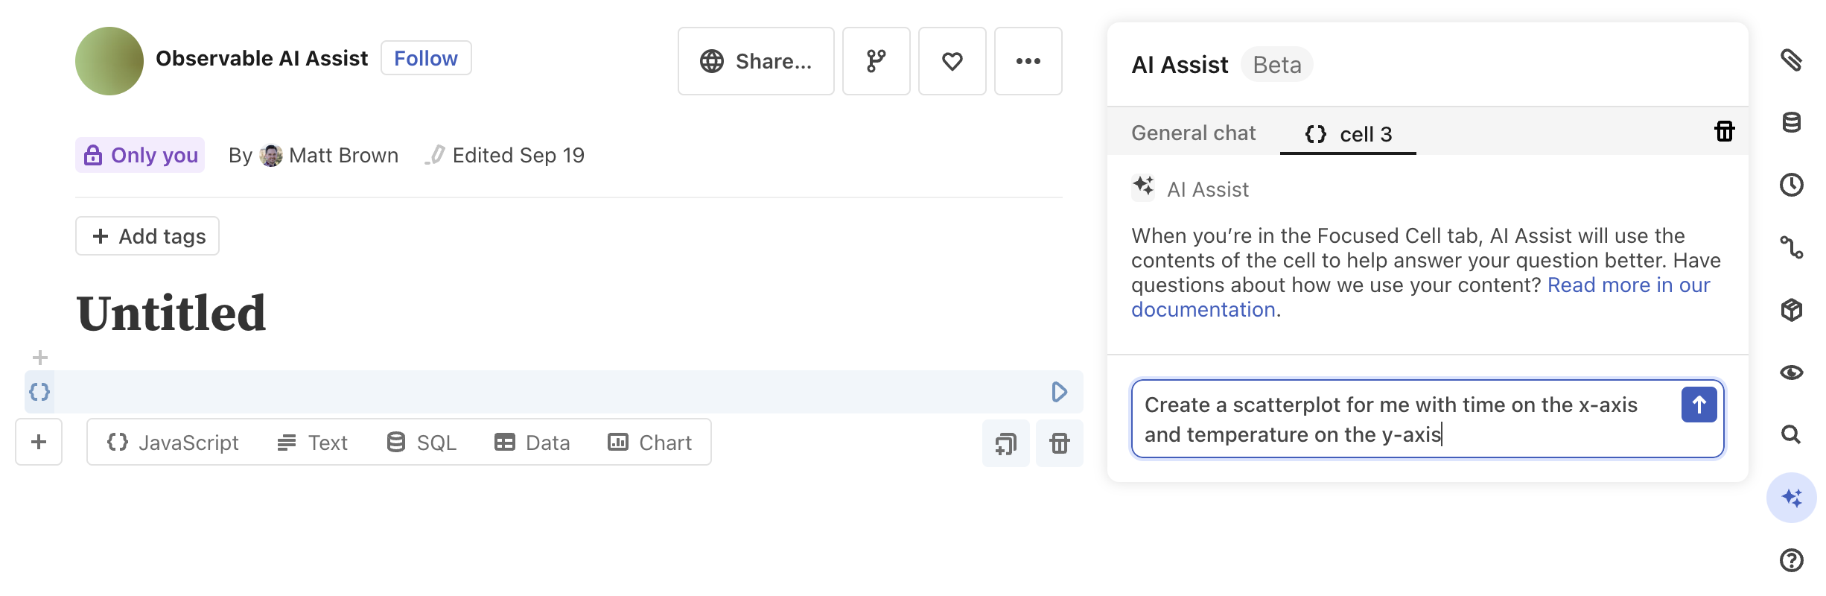1826x596 pixels.
Task: Open search magnifier sidebar icon
Action: [1791, 434]
